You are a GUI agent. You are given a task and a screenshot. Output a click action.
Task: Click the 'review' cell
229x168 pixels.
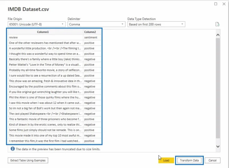coord(46,37)
